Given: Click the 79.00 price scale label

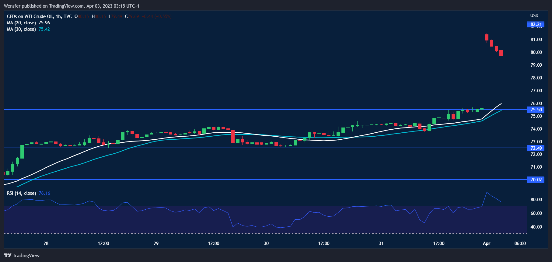Looking at the screenshot, I should pos(536,65).
